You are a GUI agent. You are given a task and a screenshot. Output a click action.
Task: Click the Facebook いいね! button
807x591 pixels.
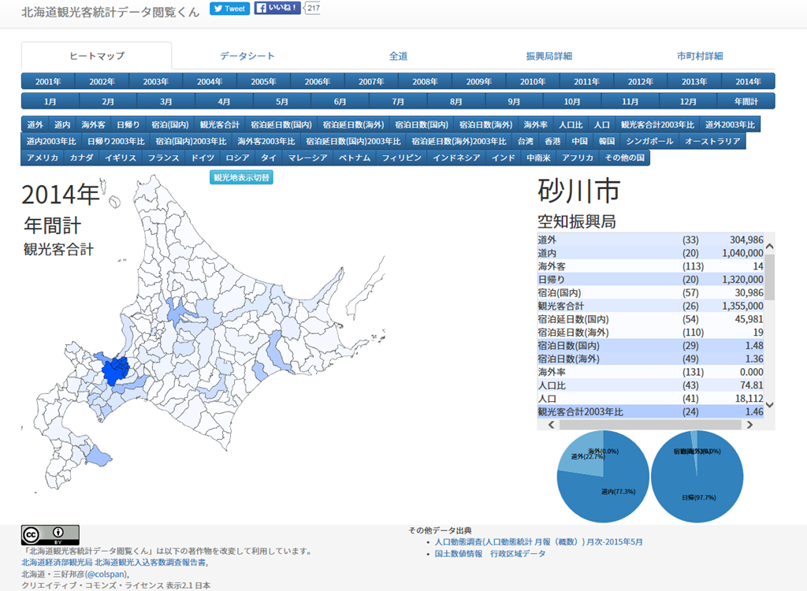point(277,9)
